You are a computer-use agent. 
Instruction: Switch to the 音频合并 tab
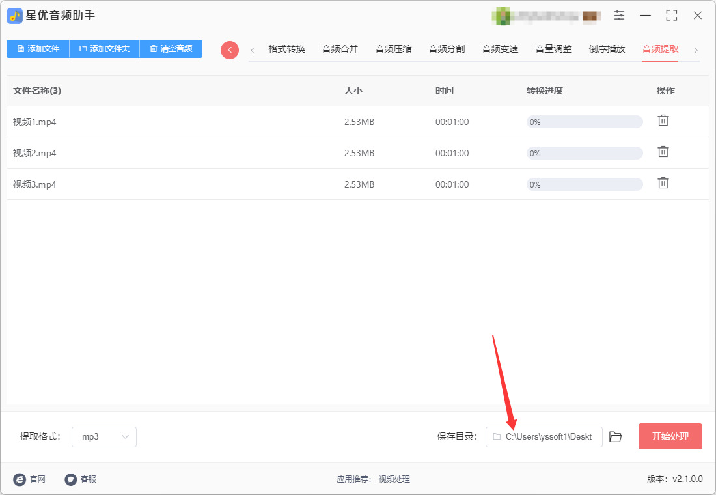click(x=340, y=49)
